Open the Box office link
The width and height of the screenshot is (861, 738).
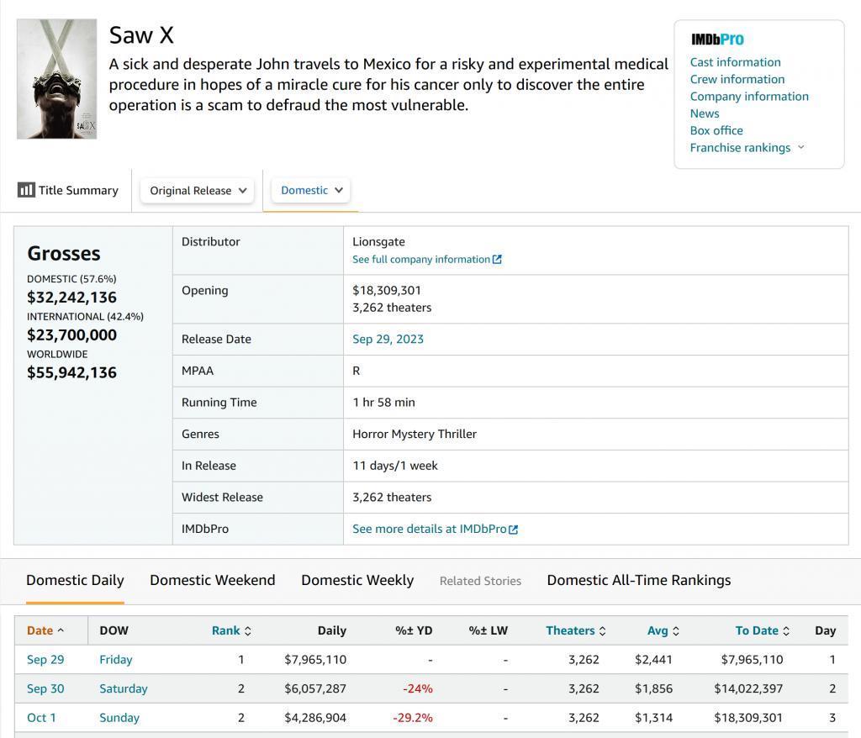(x=716, y=130)
